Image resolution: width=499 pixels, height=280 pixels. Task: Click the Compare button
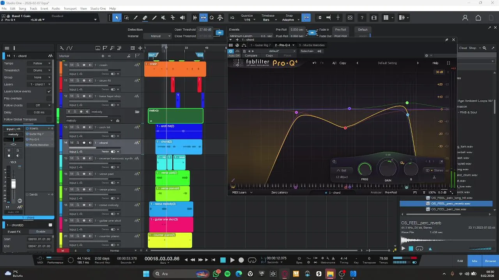coord(251,56)
